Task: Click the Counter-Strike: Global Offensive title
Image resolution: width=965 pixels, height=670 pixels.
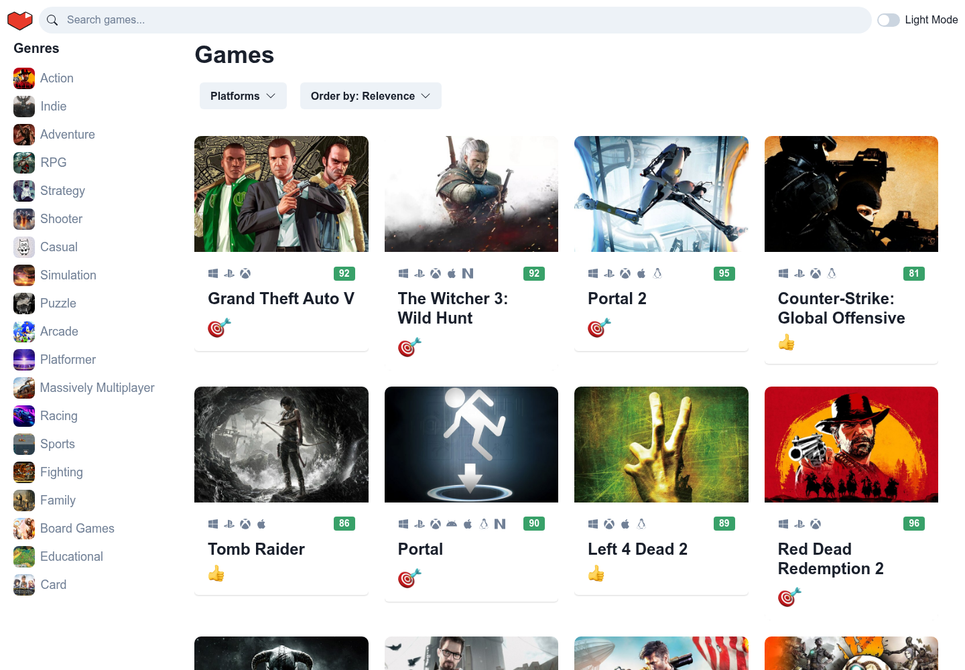Action: tap(842, 308)
